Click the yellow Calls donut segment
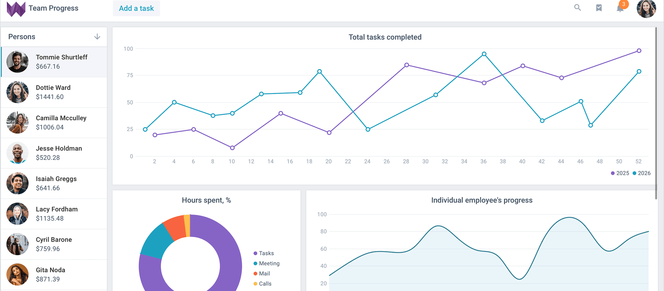The image size is (664, 291). (x=187, y=225)
